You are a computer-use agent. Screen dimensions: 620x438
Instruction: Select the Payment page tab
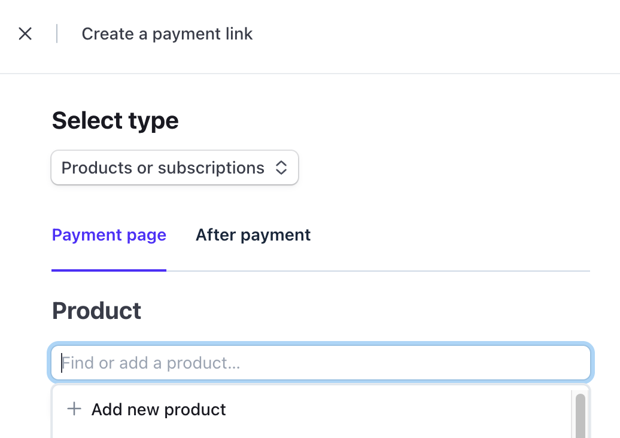(x=109, y=235)
